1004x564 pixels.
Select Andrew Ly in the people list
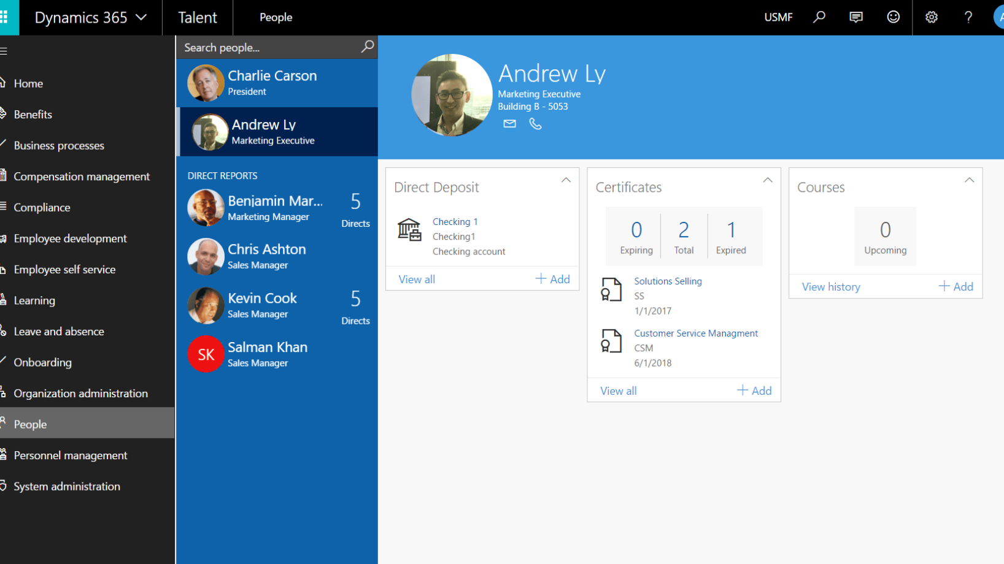click(x=277, y=132)
